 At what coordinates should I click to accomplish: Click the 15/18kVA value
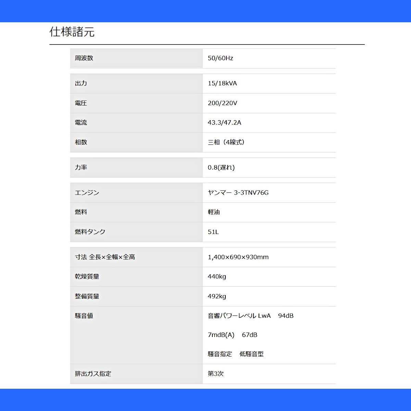click(222, 84)
